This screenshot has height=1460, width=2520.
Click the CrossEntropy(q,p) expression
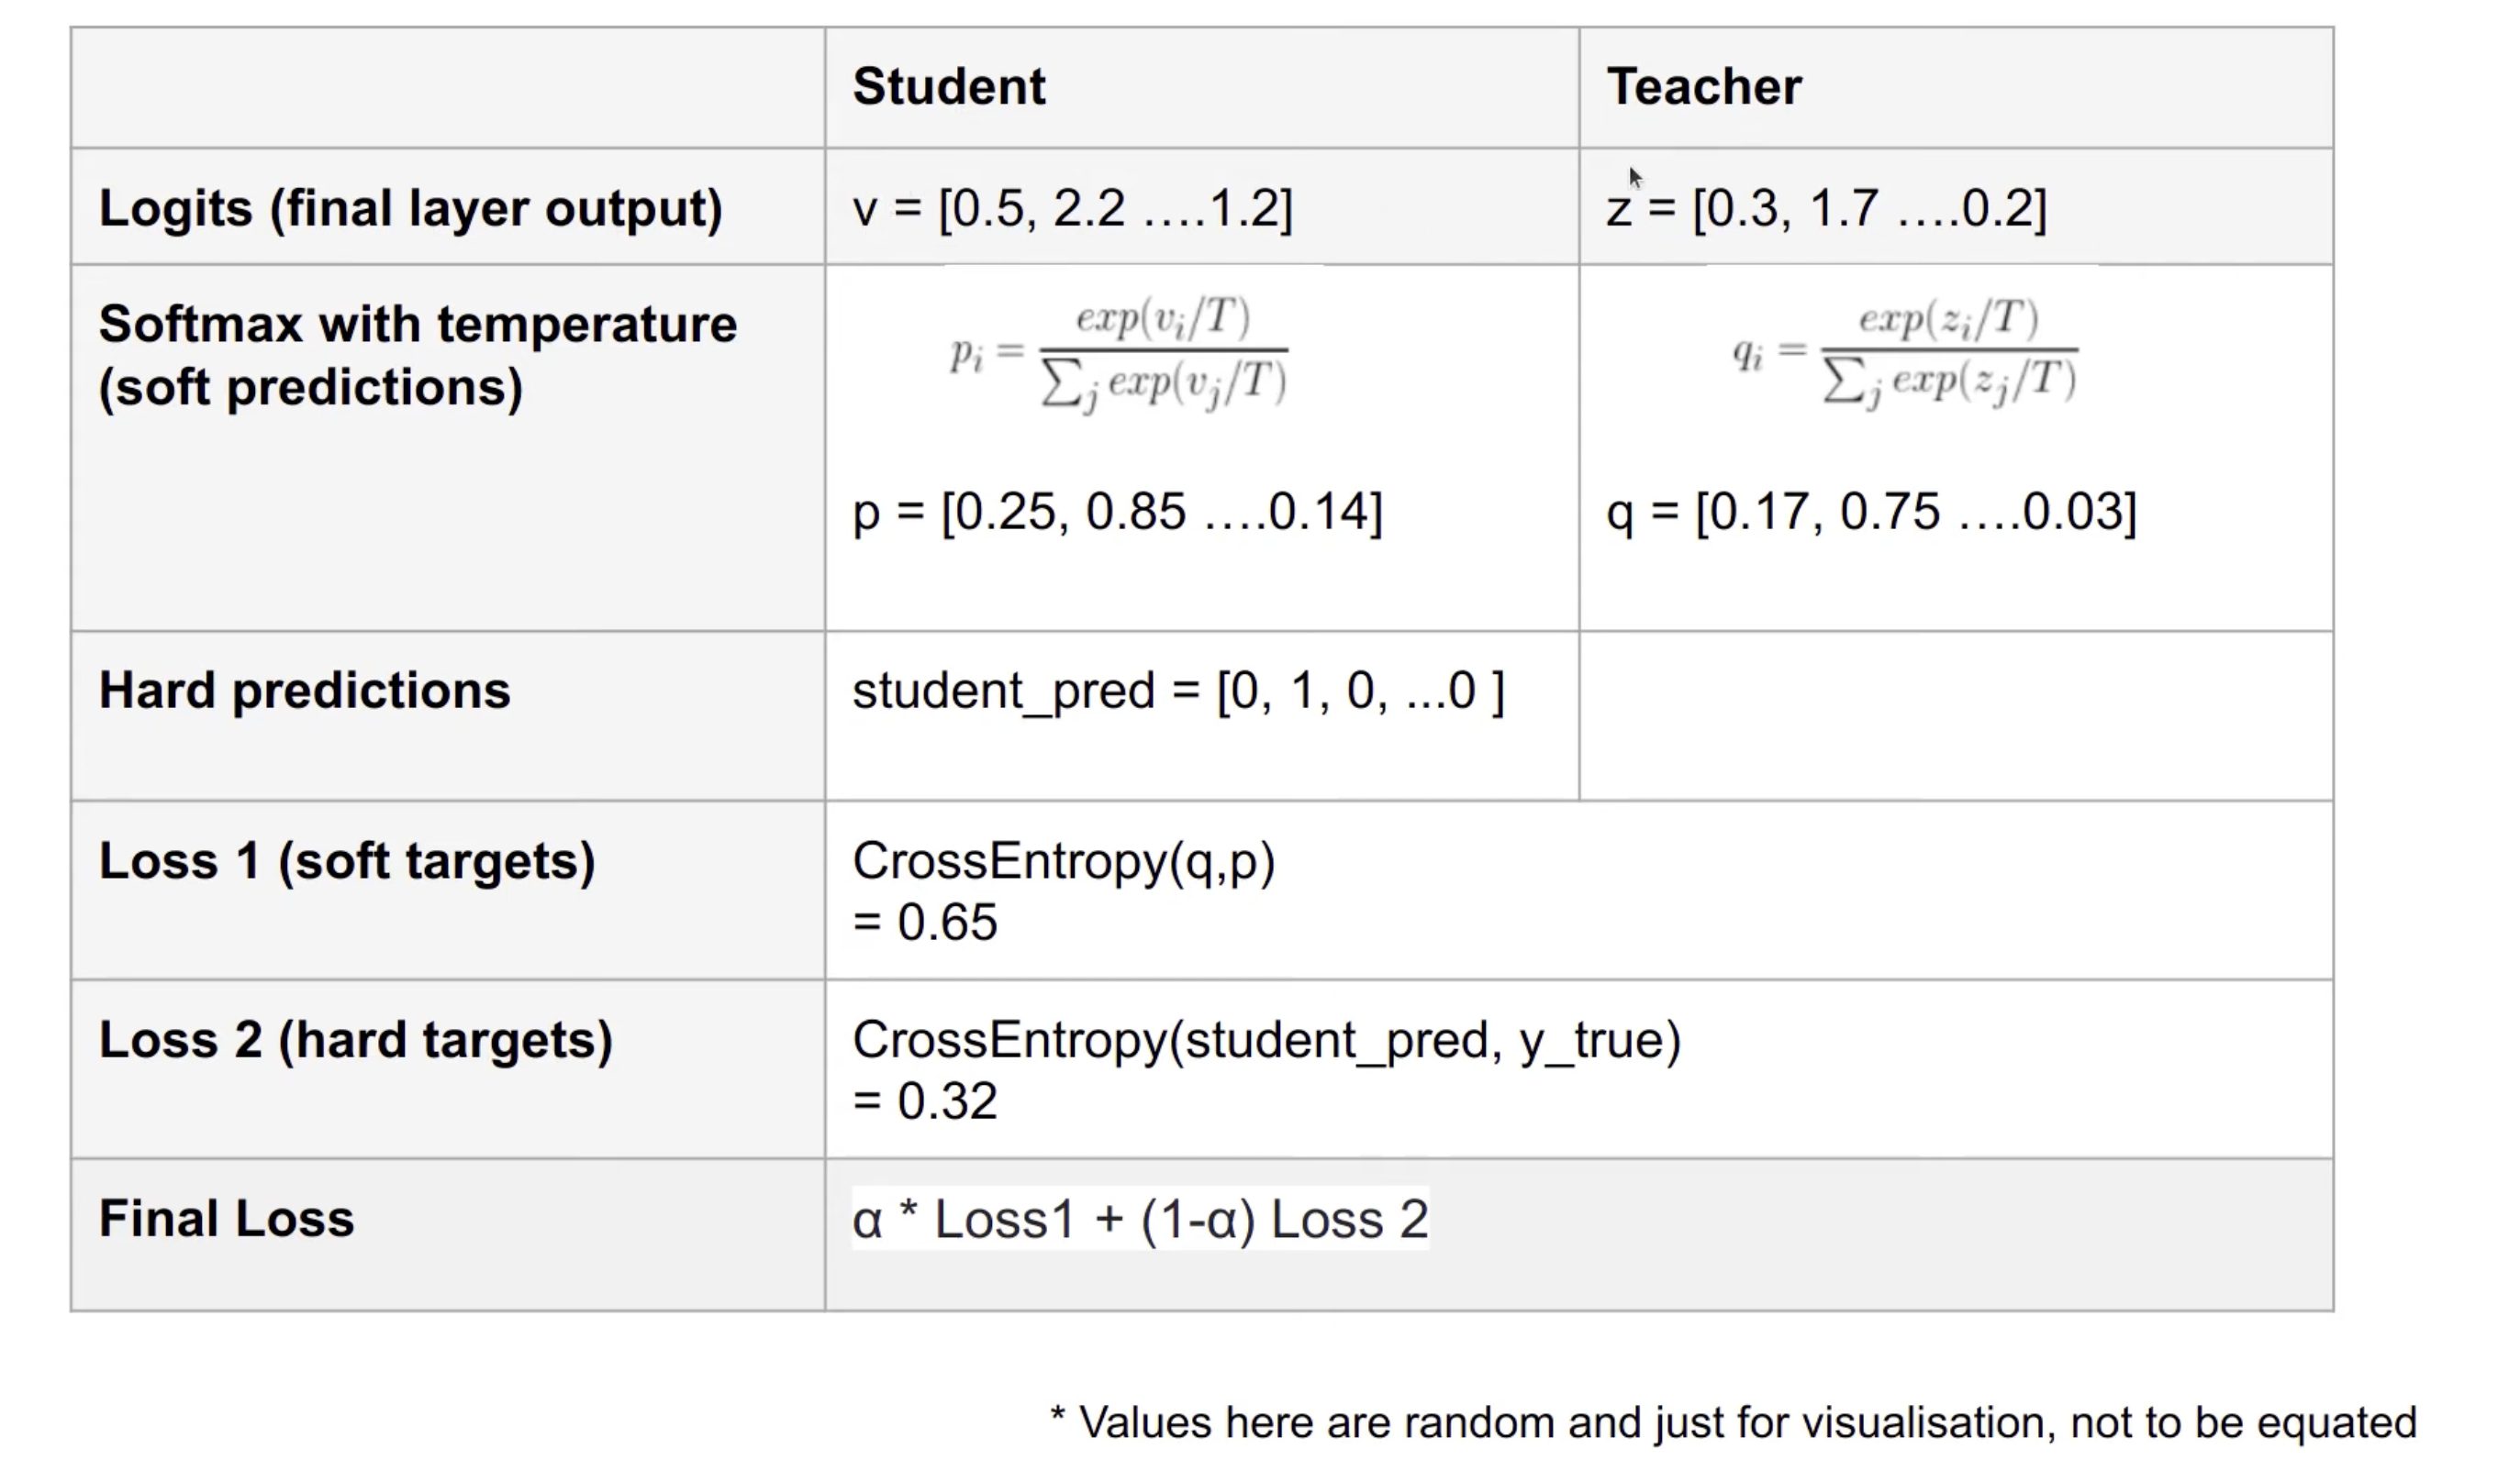[x=1064, y=860]
